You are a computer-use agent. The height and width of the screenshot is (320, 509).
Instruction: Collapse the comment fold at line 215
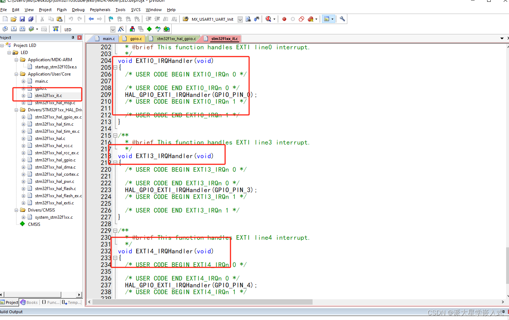click(115, 136)
